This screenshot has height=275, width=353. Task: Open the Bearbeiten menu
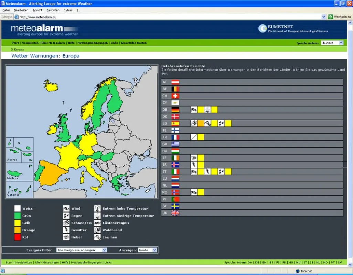(21, 10)
